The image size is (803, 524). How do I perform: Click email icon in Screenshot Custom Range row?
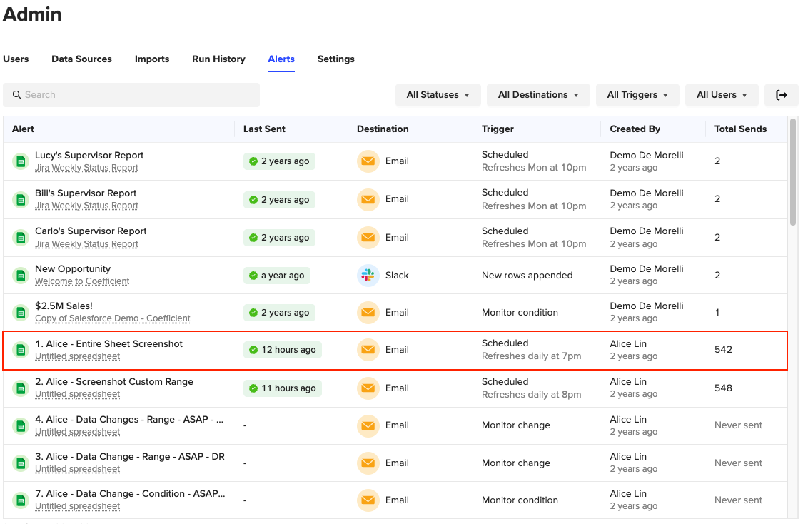click(368, 388)
